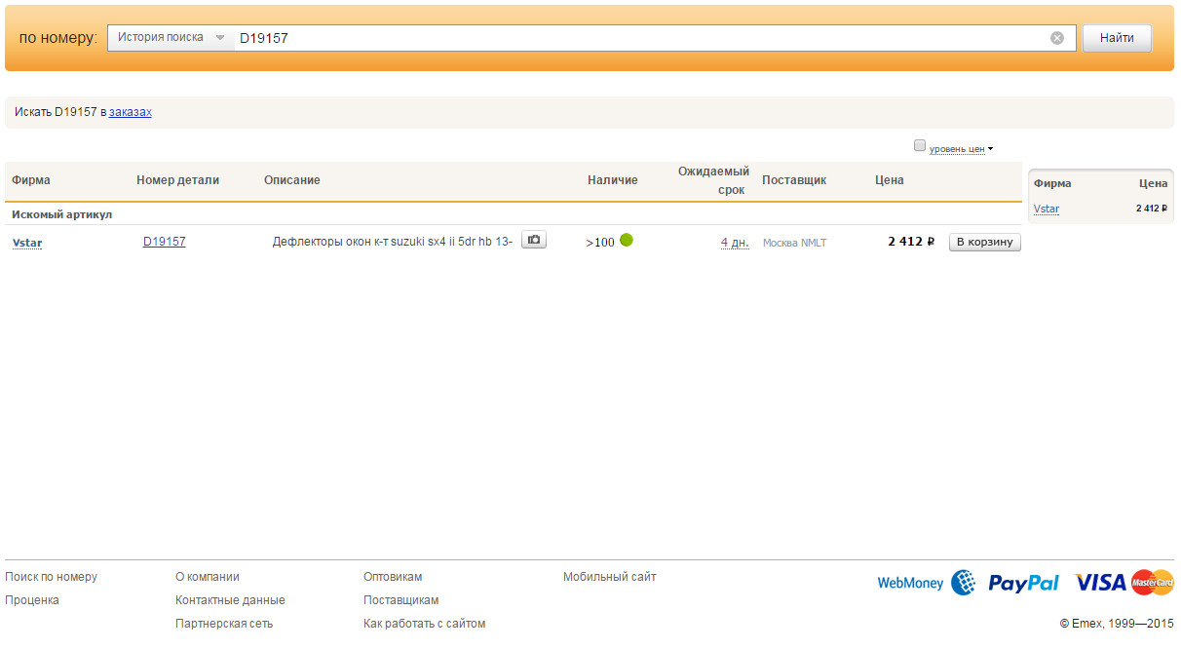Viewport: 1181px width, 649px height.
Task: Click into the part number search field
Action: click(x=633, y=38)
